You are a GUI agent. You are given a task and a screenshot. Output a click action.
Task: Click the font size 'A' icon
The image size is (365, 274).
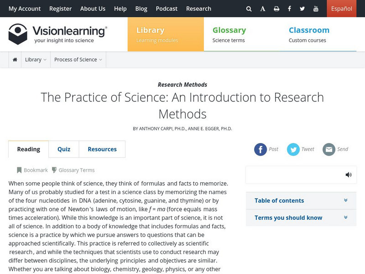263,9
